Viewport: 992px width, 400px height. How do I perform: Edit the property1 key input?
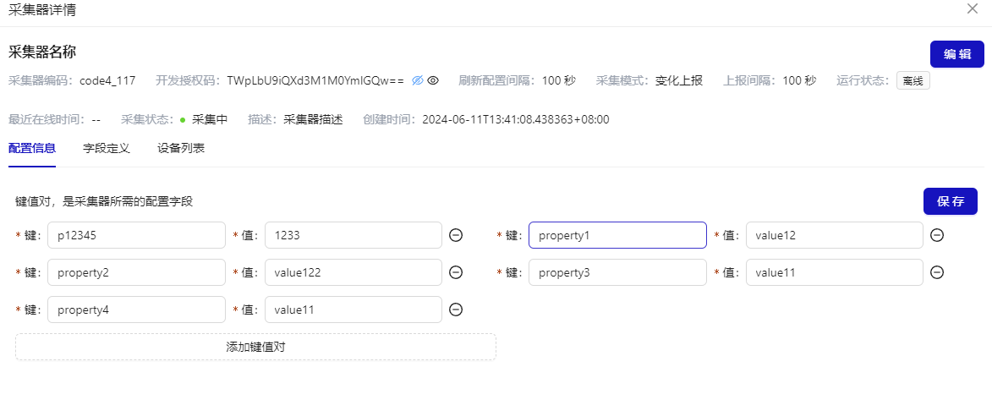[617, 235]
